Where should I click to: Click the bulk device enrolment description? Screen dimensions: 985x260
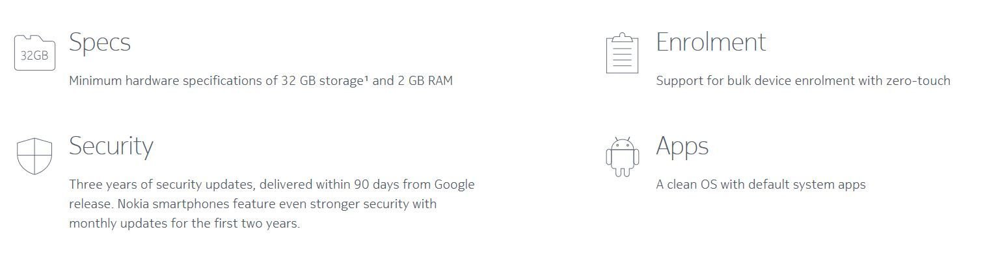[803, 81]
